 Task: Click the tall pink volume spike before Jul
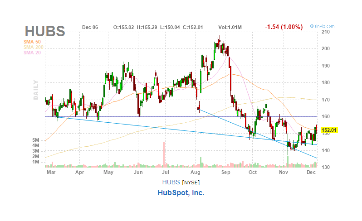click(164, 154)
